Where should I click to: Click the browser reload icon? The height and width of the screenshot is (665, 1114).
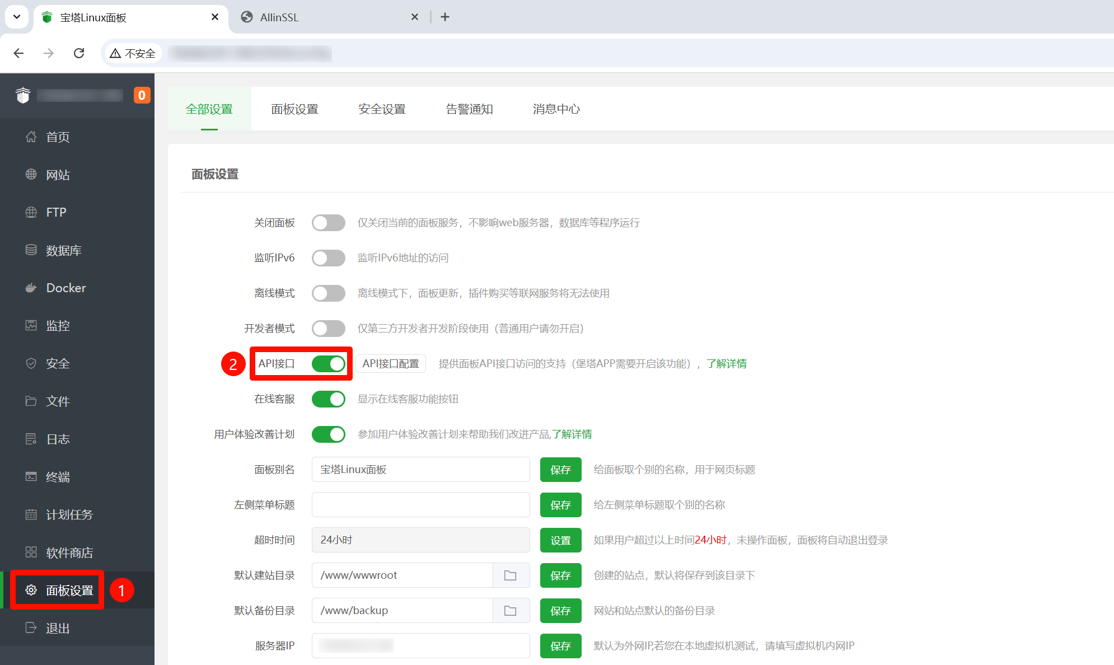pyautogui.click(x=79, y=53)
